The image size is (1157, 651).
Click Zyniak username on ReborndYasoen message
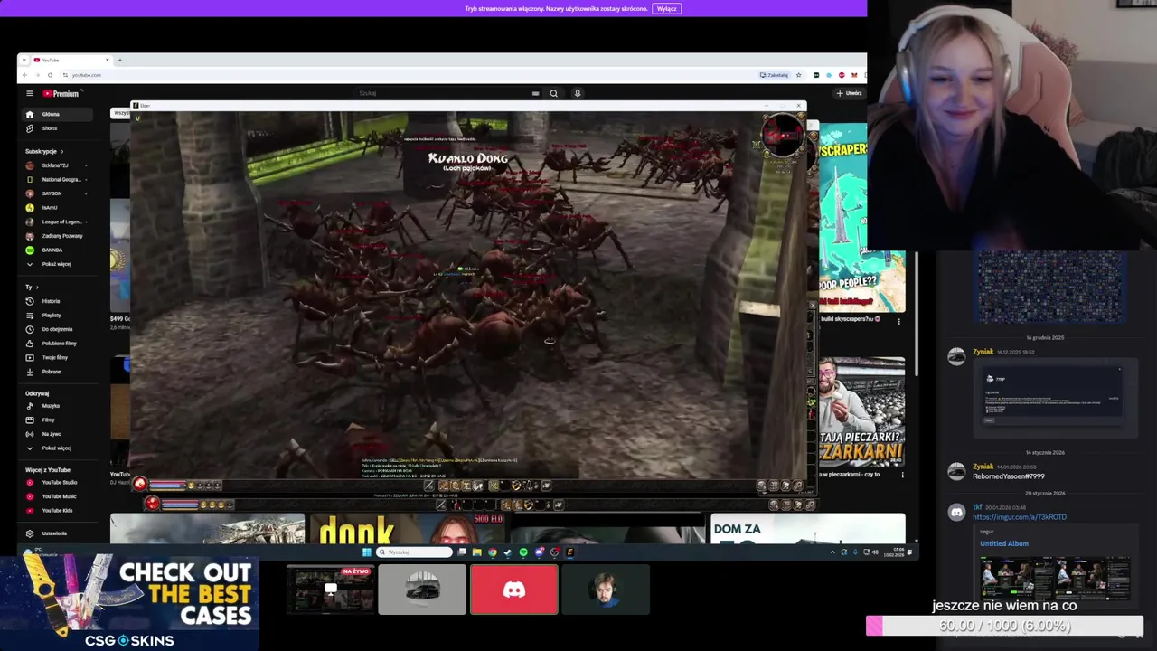pyautogui.click(x=983, y=467)
